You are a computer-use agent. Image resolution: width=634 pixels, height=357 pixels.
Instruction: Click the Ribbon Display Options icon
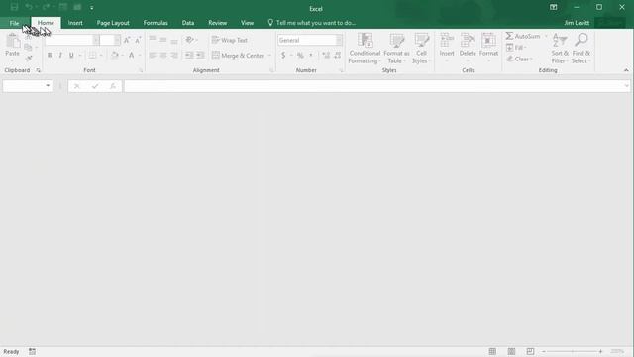(x=553, y=7)
